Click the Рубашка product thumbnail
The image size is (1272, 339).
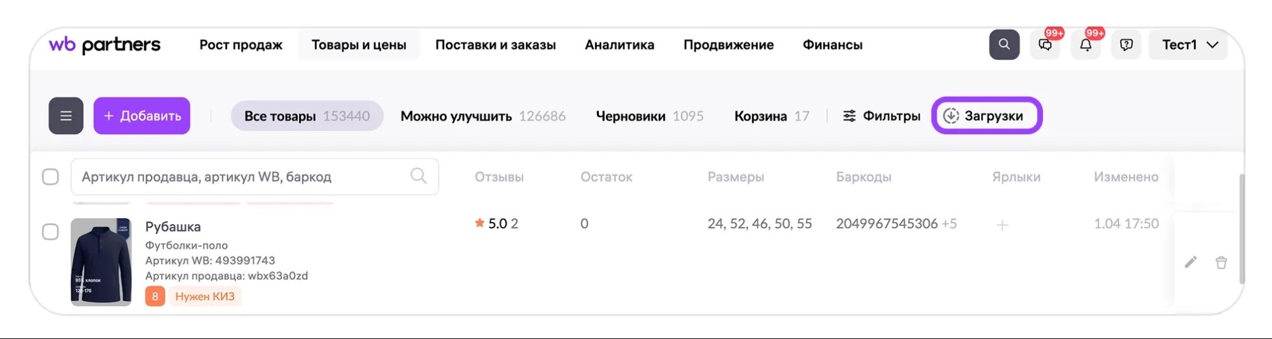pyautogui.click(x=101, y=262)
